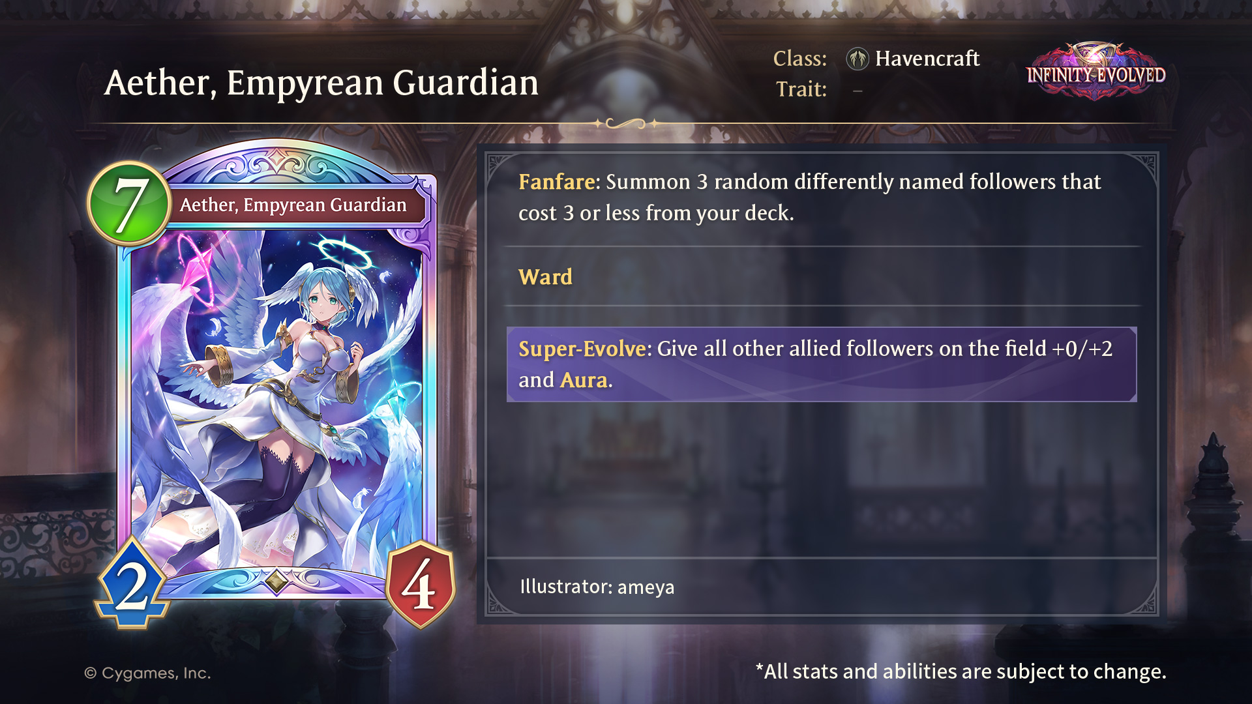
Task: Click the card name banner on the card
Action: tap(293, 205)
